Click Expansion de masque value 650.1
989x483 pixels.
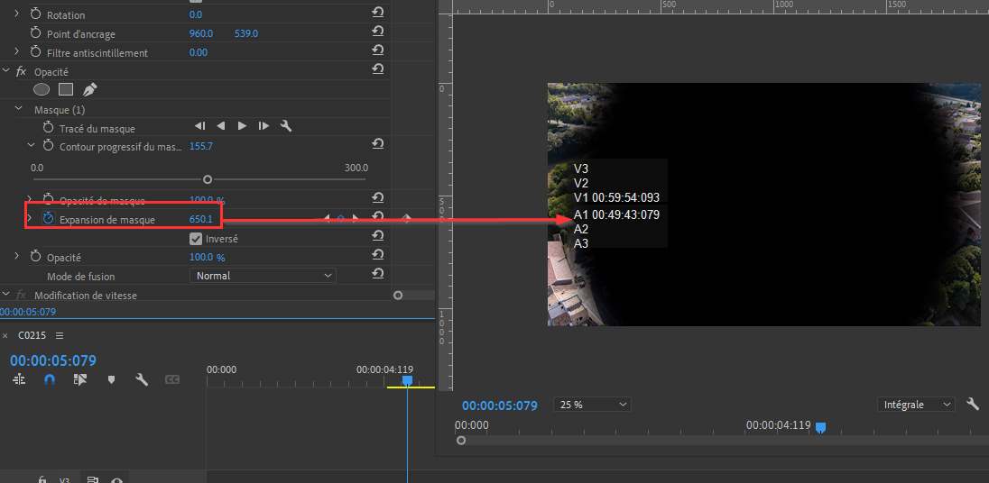pyautogui.click(x=201, y=219)
